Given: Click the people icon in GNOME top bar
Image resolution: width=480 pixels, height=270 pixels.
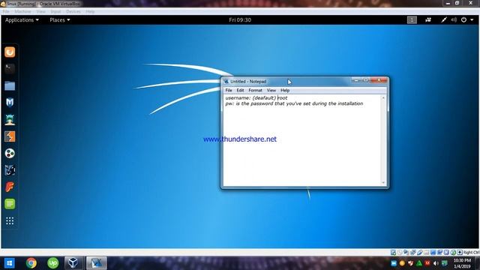Looking at the screenshot, I should [428, 20].
